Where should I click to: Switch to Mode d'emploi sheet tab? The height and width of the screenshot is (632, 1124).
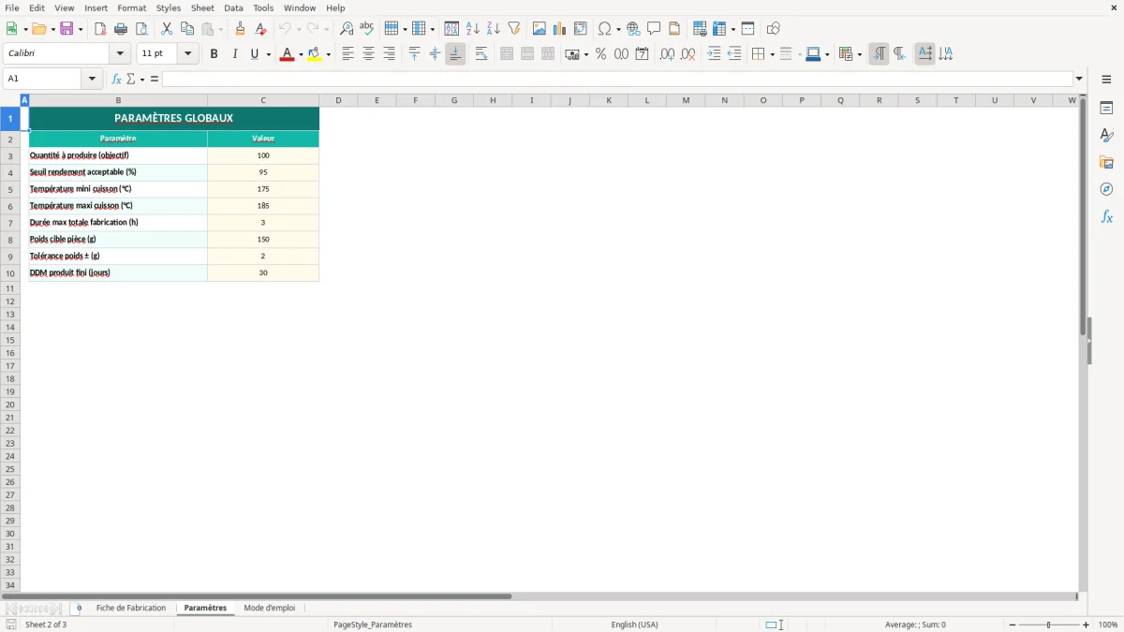[x=270, y=608]
